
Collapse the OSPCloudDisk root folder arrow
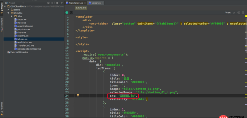coord(5,6)
